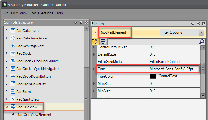Click the Microsoft Sans Serif font value

click(x=171, y=69)
